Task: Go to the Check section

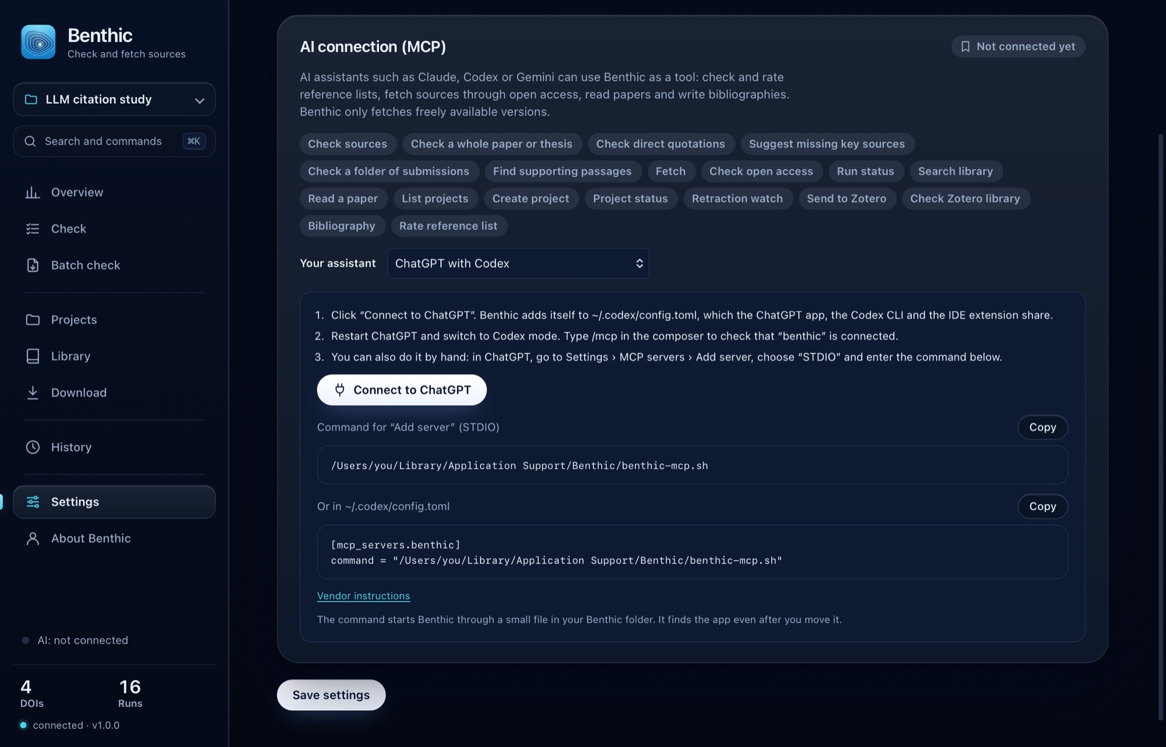Action: coord(114,229)
